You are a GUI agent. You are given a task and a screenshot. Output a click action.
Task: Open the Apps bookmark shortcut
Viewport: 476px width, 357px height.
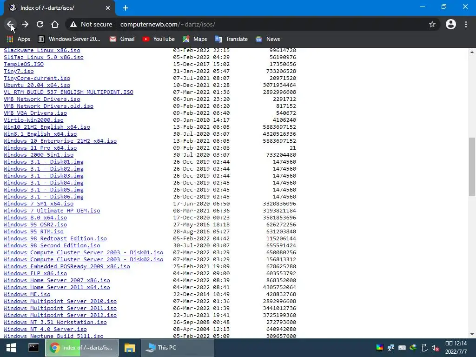point(19,39)
